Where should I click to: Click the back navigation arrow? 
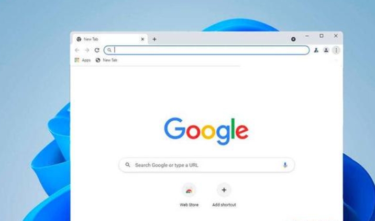77,50
